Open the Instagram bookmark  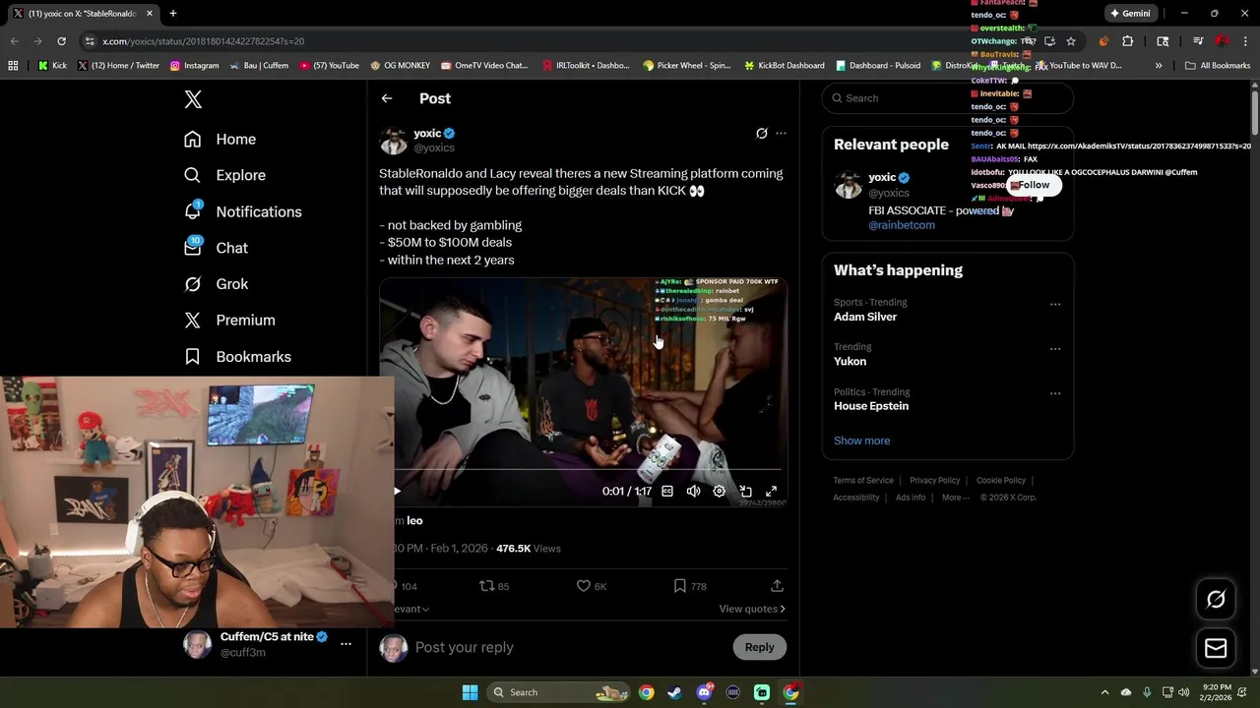click(194, 66)
